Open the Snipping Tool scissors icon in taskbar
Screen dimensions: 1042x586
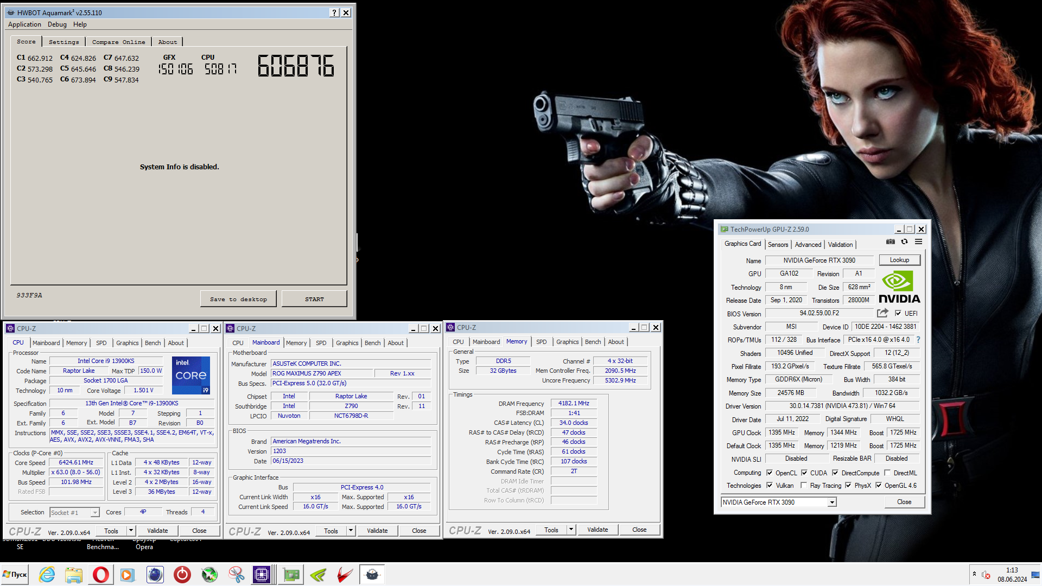(237, 575)
